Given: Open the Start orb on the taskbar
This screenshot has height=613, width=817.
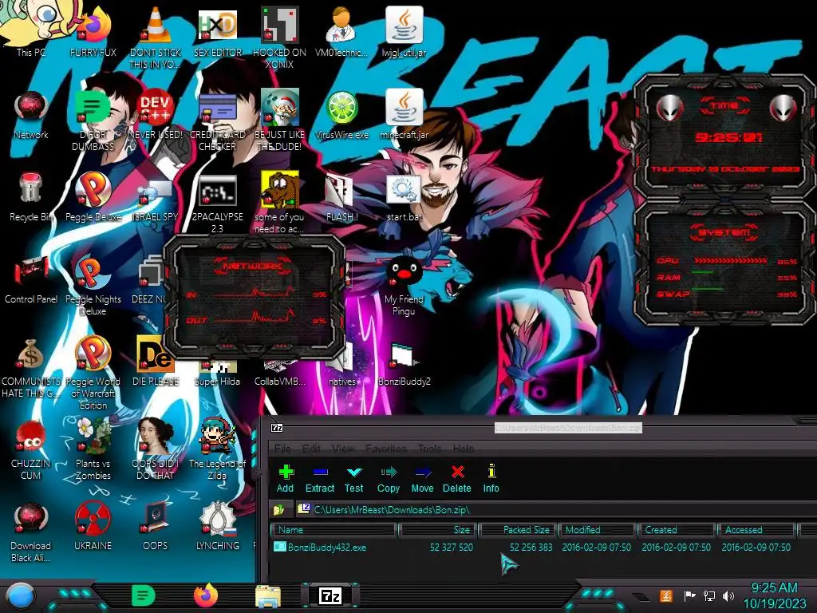Looking at the screenshot, I should (20, 596).
